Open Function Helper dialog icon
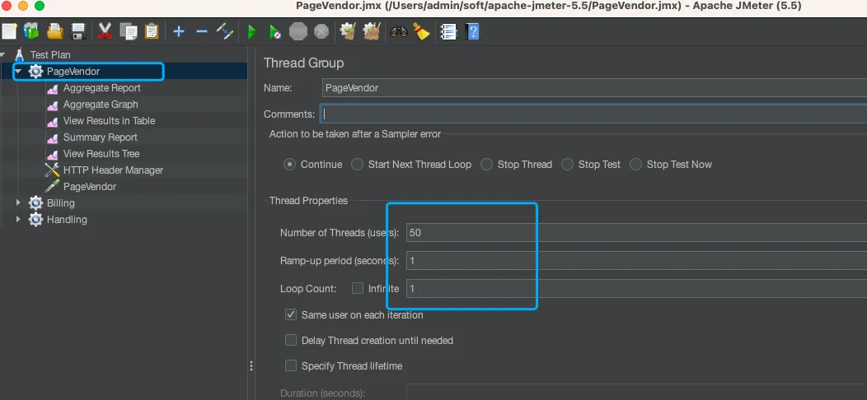This screenshot has height=400, width=867. click(x=448, y=31)
